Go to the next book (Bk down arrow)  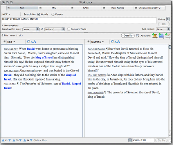(31, 140)
